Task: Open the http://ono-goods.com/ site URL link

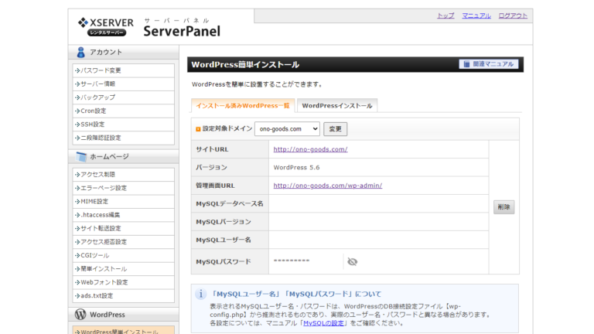Action: 310,149
